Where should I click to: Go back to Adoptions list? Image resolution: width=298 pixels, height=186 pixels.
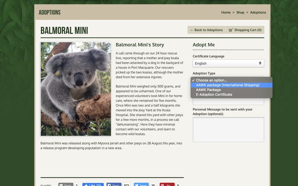207,30
